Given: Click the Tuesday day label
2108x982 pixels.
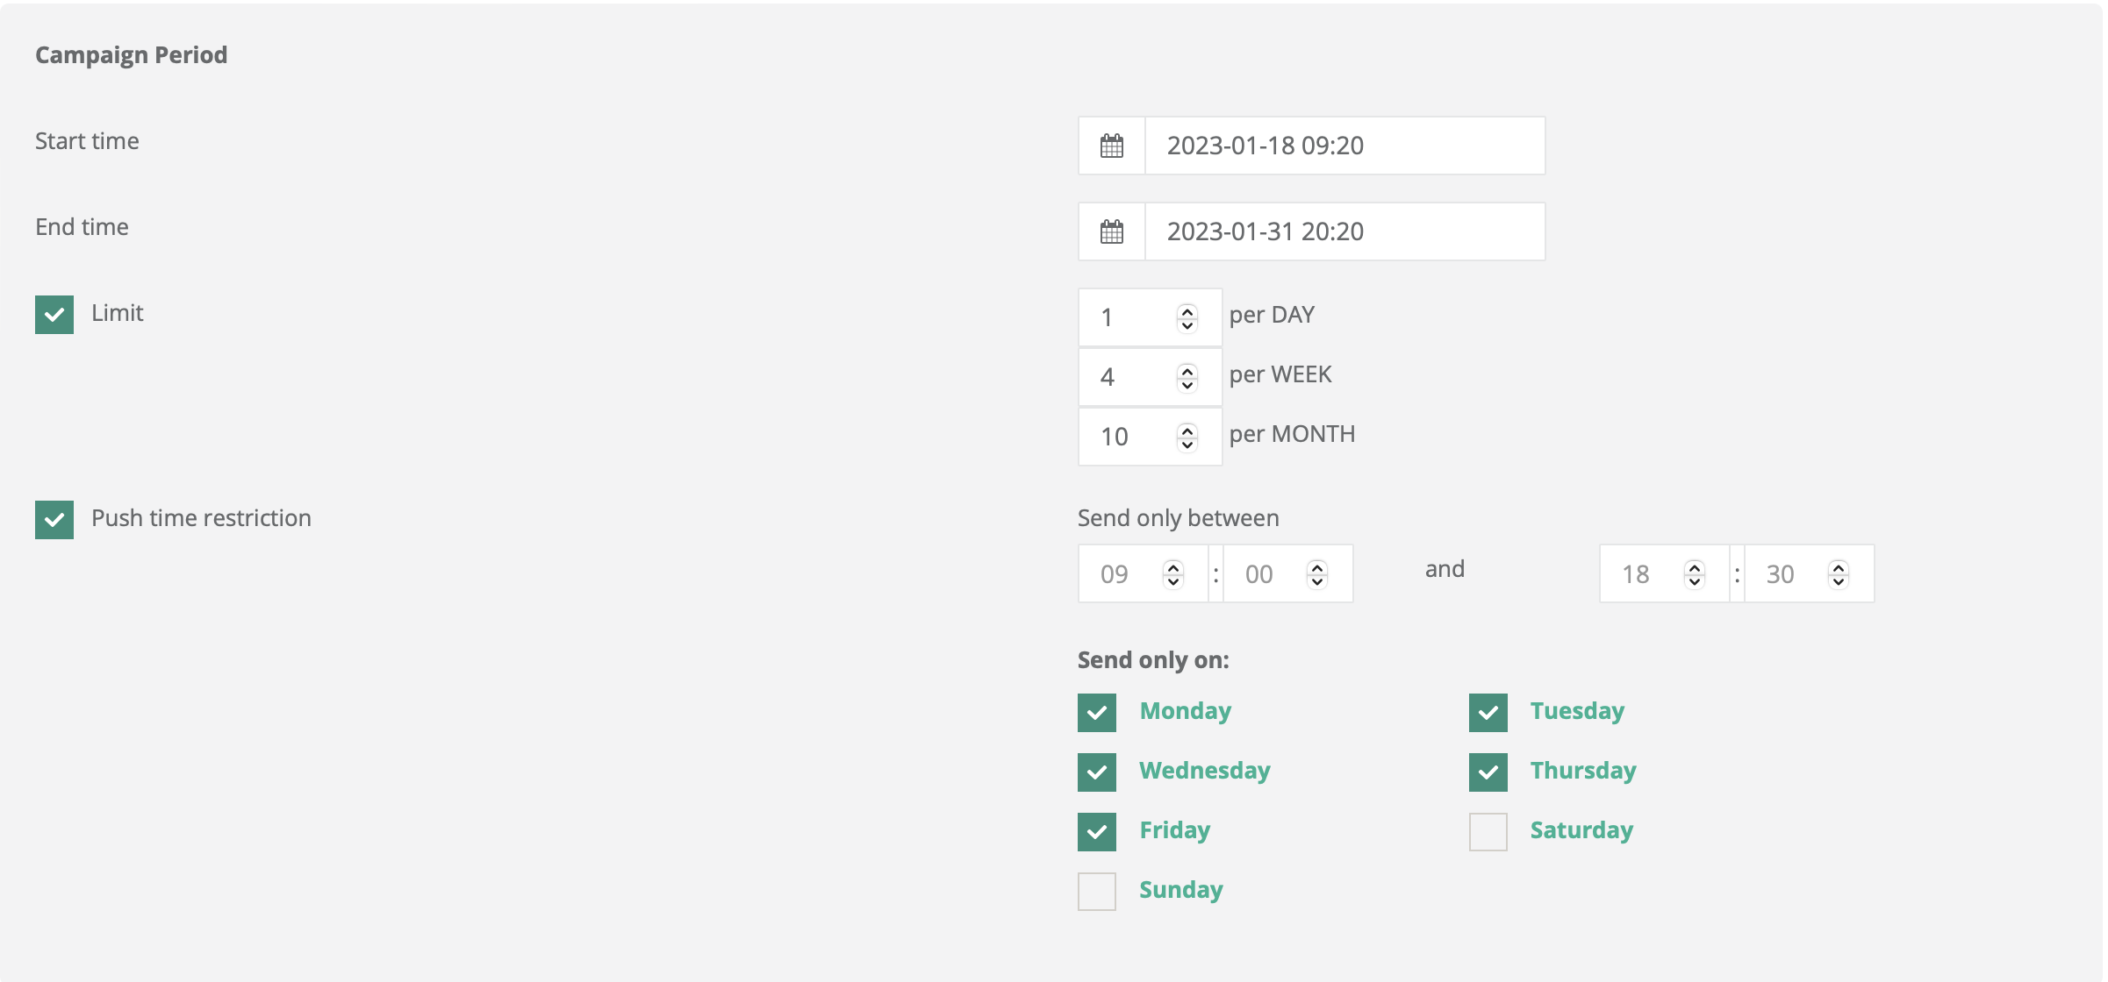Looking at the screenshot, I should pos(1576,711).
